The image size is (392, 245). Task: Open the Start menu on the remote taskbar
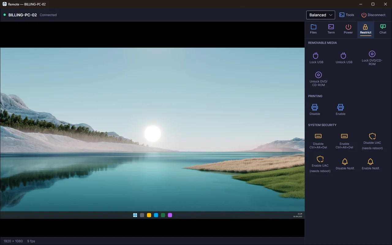click(x=135, y=215)
